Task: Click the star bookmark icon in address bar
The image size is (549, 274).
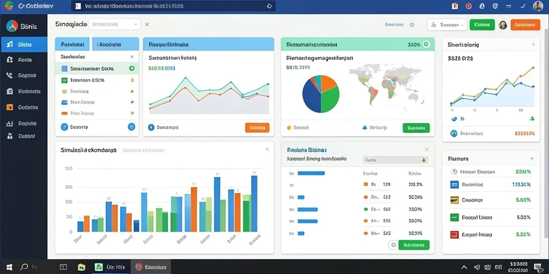Action: 269,6
